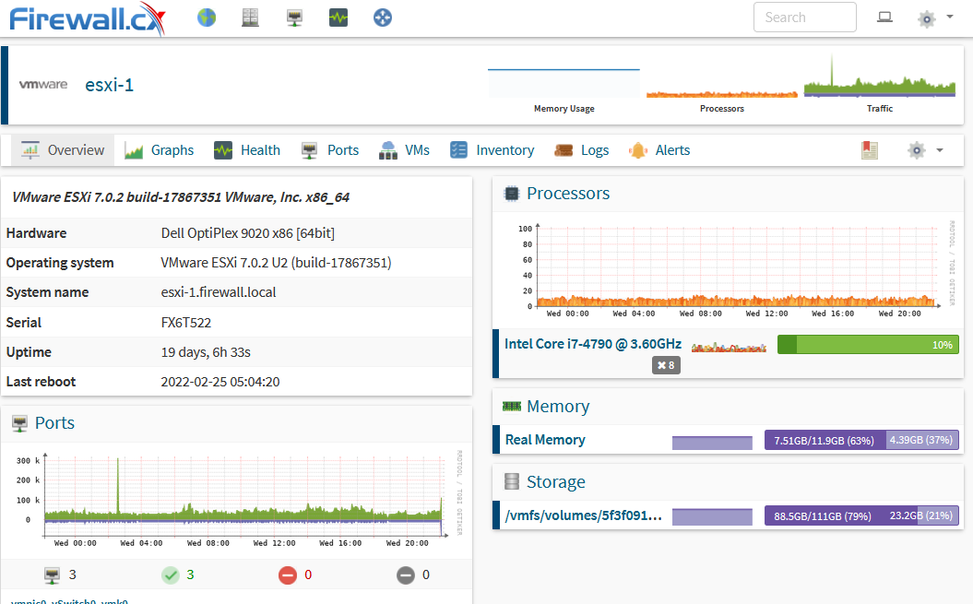Click the green check up-ports icon
This screenshot has width=973, height=604.
tap(170, 575)
